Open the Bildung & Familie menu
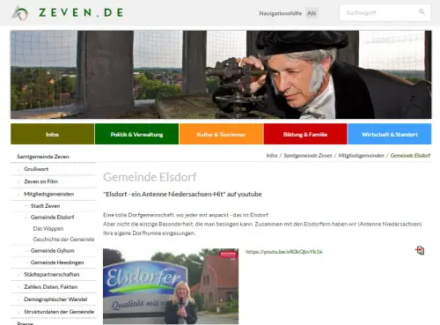 [305, 134]
